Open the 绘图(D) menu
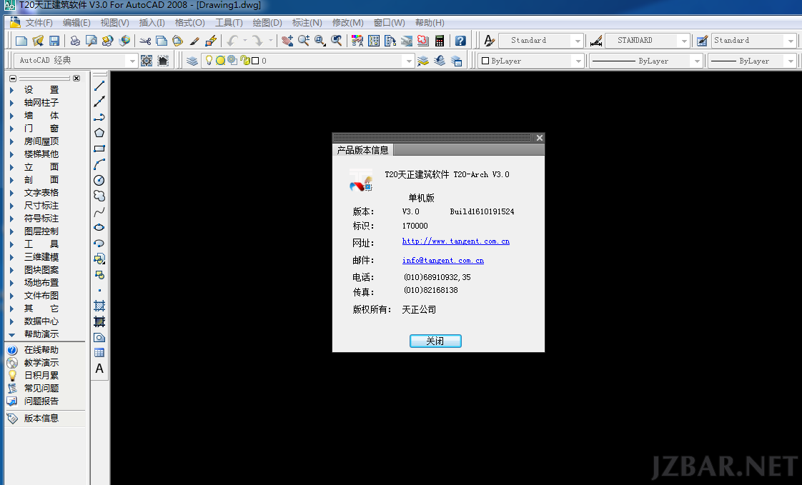 pyautogui.click(x=267, y=22)
